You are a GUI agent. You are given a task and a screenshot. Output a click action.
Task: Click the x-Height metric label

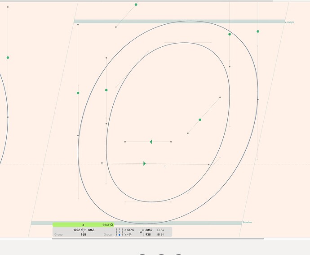(x=290, y=22)
